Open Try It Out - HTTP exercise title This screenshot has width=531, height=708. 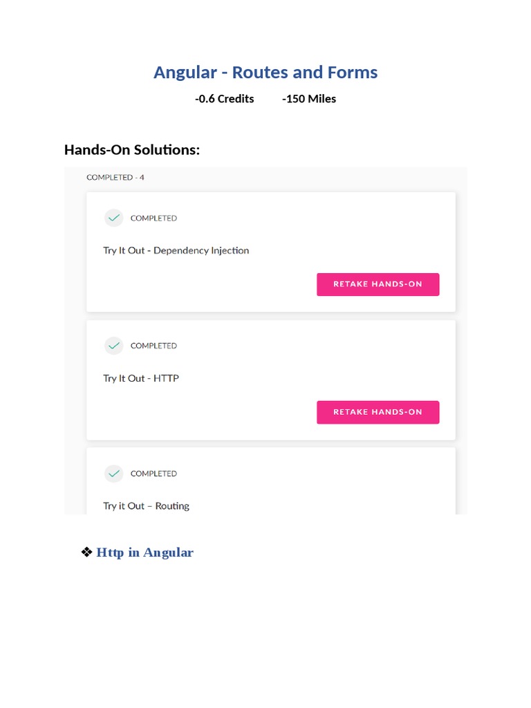point(141,378)
